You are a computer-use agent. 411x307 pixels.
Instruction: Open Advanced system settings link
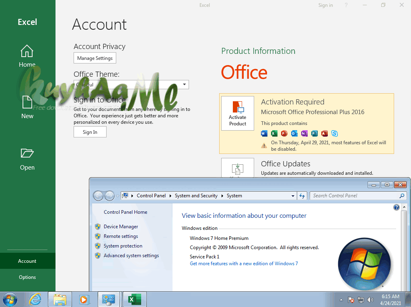(132, 256)
